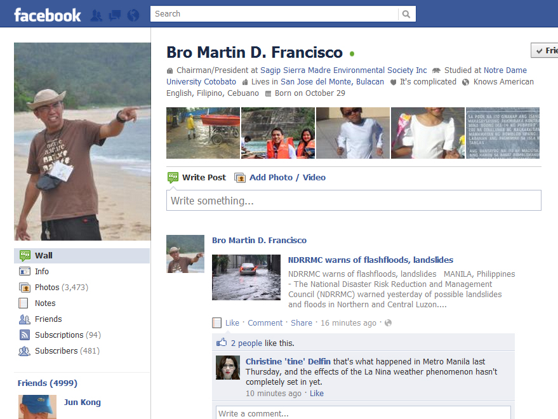Open the NDRRMC warns of flashfloods headline
Screen dimensions: 558x419
(x=370, y=260)
